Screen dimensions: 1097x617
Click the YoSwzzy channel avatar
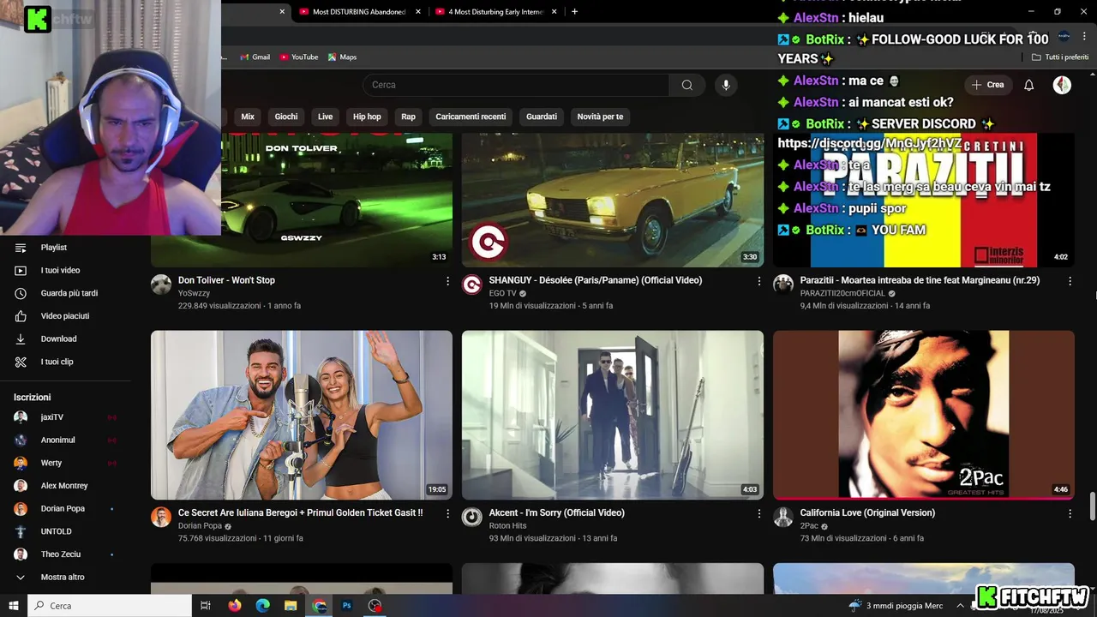pos(161,285)
